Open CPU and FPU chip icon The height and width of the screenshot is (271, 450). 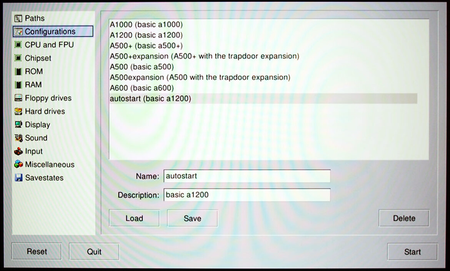(x=18, y=45)
